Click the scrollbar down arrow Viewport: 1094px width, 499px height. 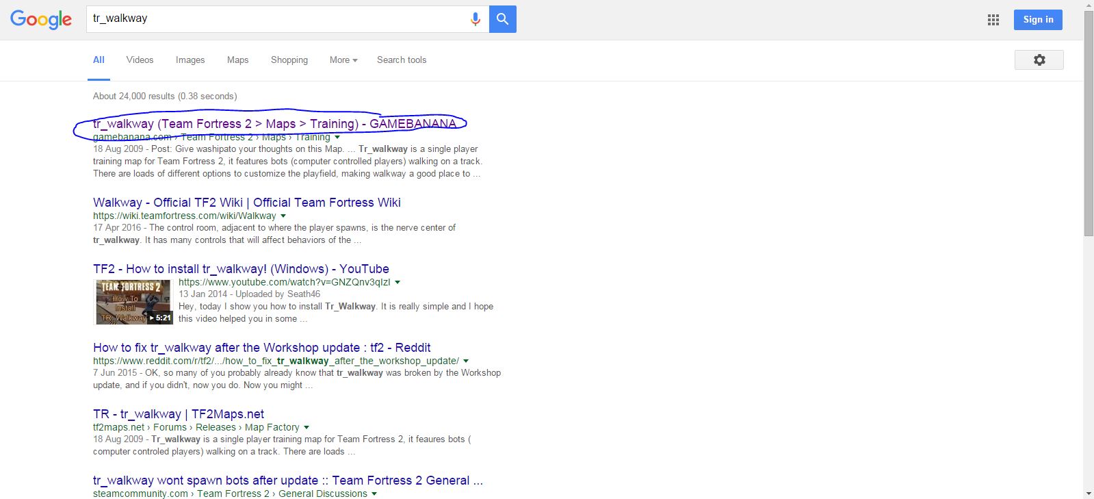[x=1089, y=493]
